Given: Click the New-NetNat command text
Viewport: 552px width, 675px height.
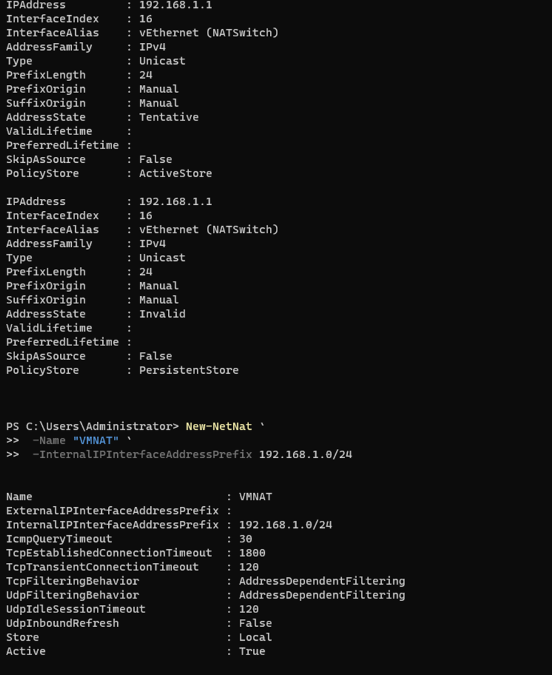Looking at the screenshot, I should (219, 426).
